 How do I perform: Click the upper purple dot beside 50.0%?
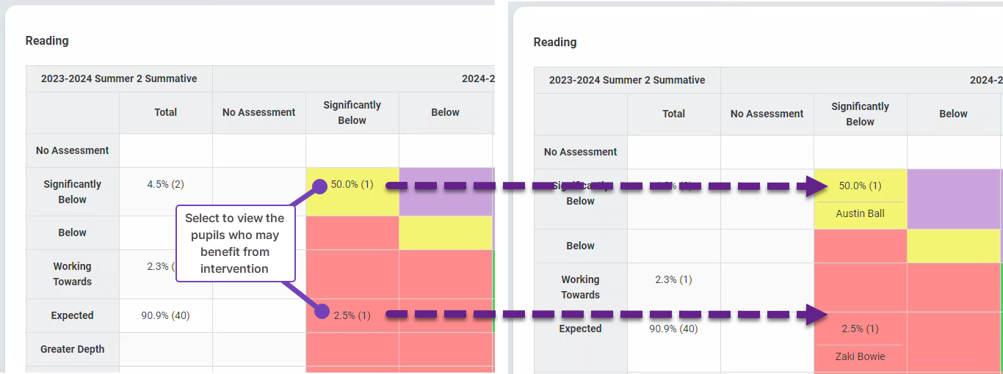point(319,186)
